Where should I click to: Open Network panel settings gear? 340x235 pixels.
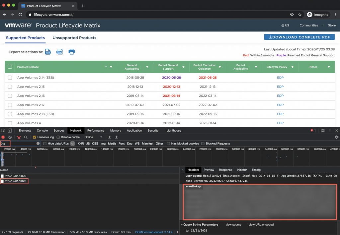(x=337, y=137)
